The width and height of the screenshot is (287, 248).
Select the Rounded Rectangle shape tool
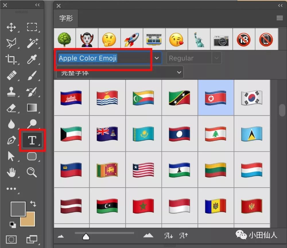coord(32,156)
